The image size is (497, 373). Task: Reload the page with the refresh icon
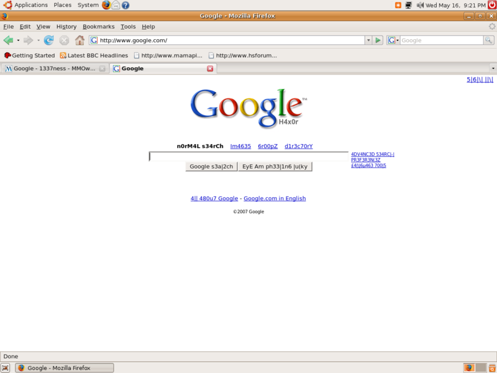pyautogui.click(x=48, y=40)
